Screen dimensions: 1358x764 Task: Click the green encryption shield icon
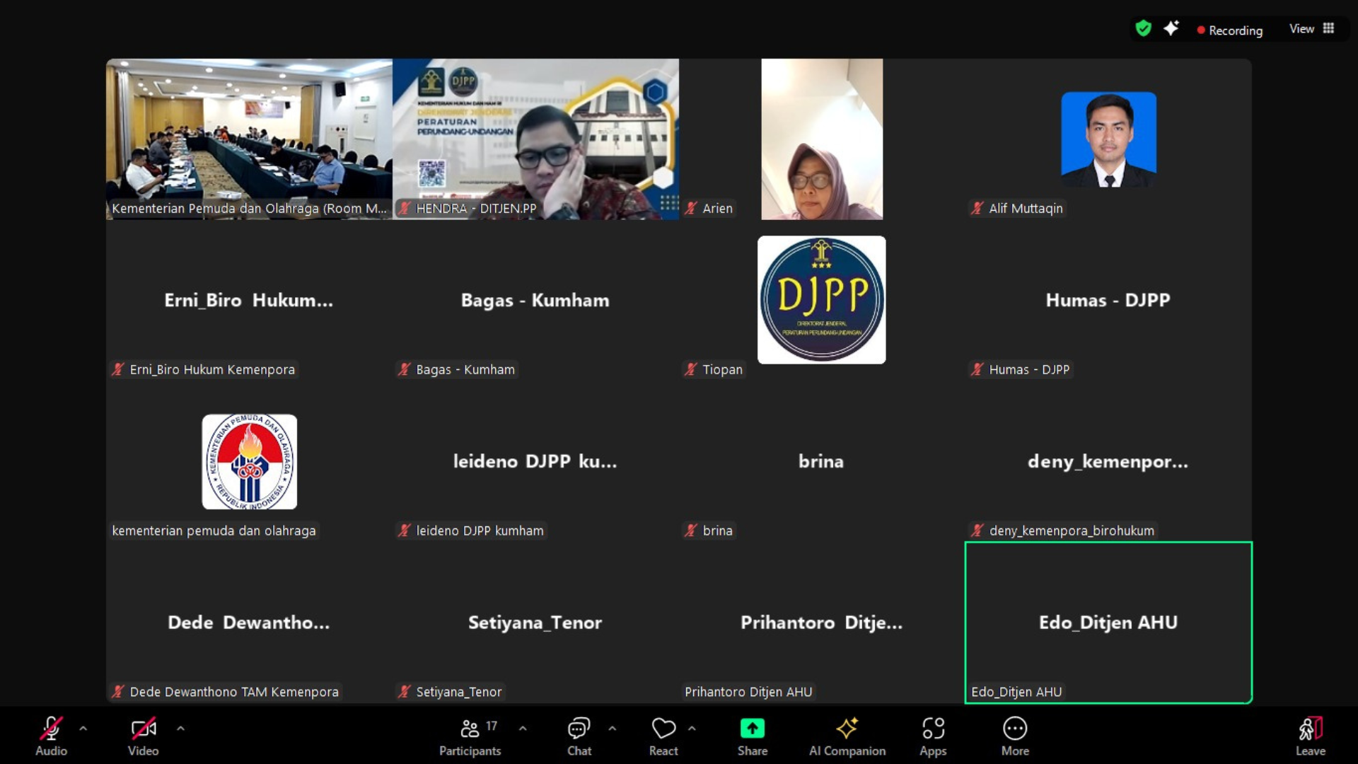pos(1143,28)
